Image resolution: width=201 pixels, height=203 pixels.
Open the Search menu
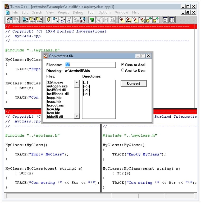click(x=37, y=12)
